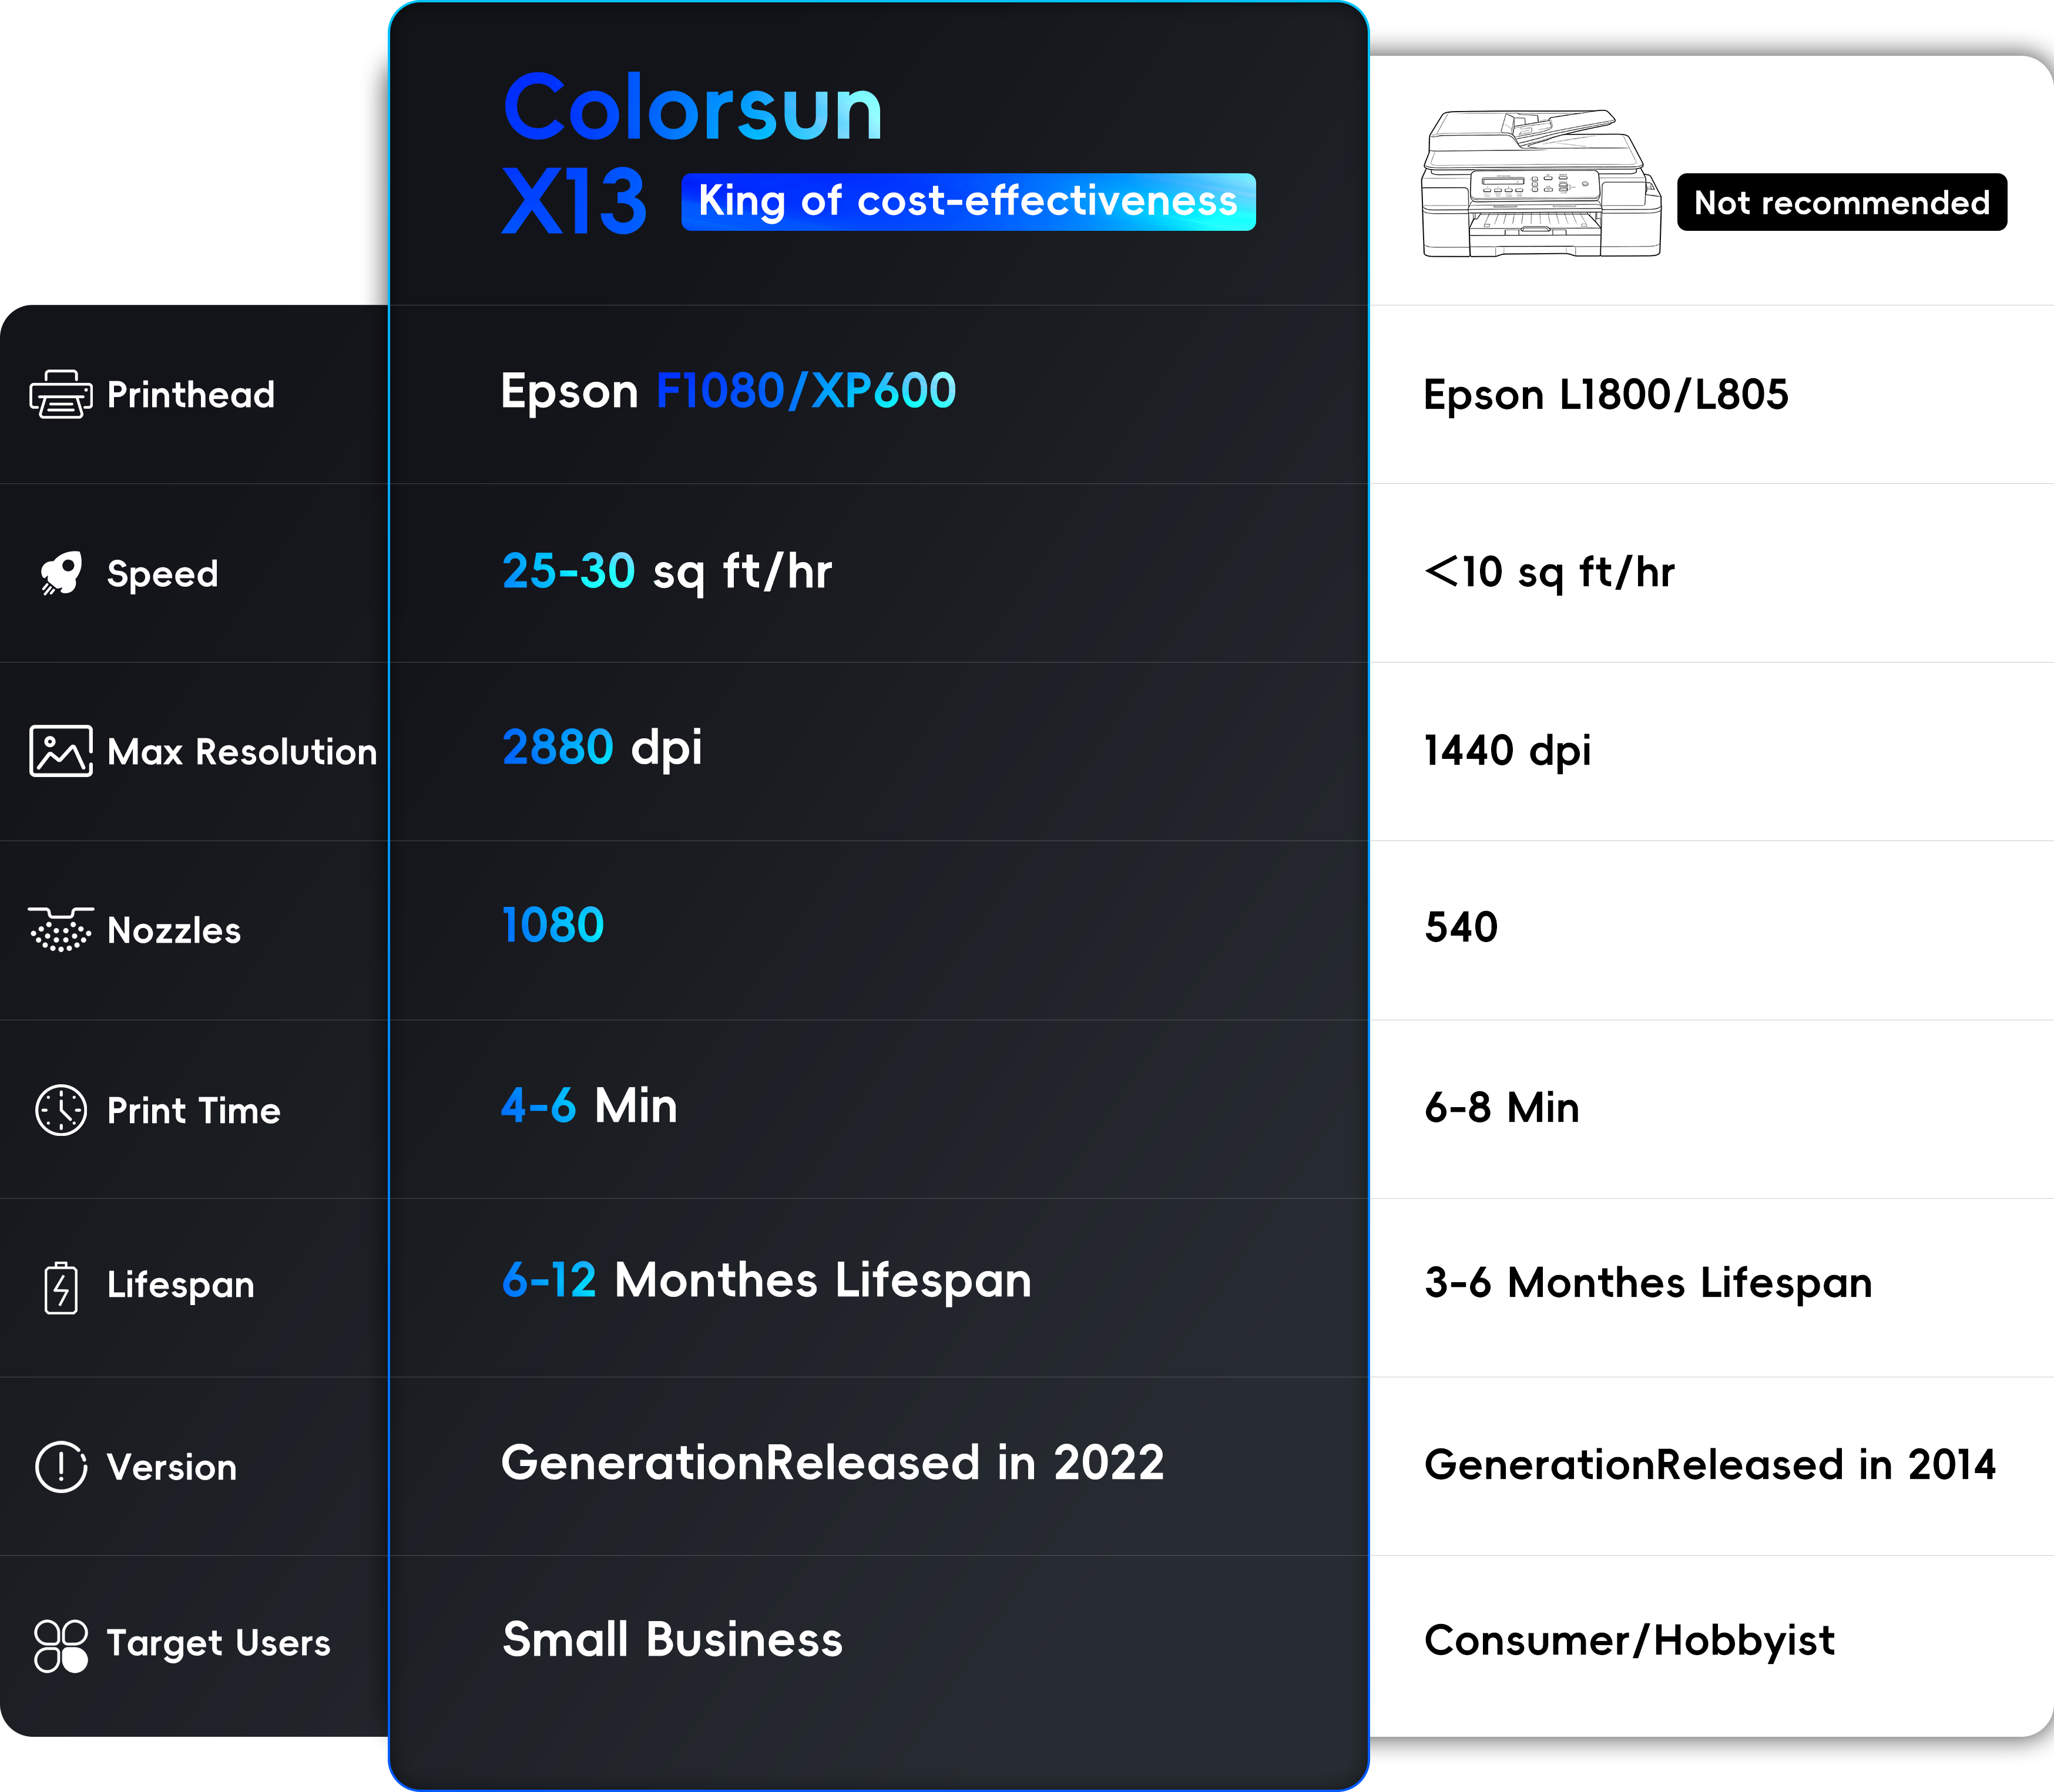Click the rocket icon beside Speed

pos(61,573)
